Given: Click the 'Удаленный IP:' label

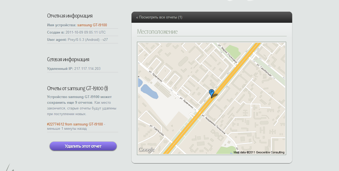Looking at the screenshot, I should coord(60,69).
